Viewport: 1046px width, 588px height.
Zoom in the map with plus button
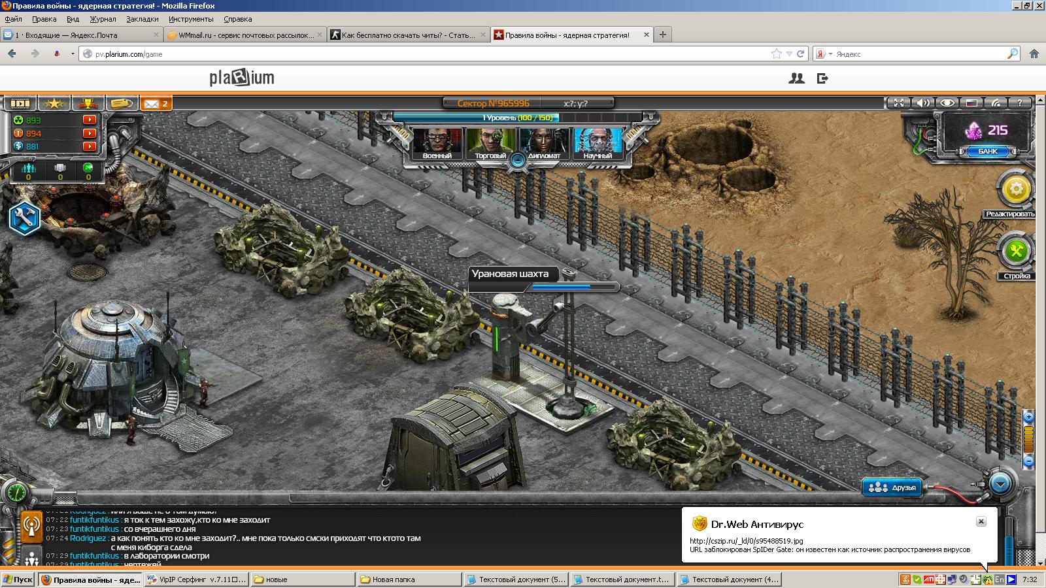point(1028,417)
